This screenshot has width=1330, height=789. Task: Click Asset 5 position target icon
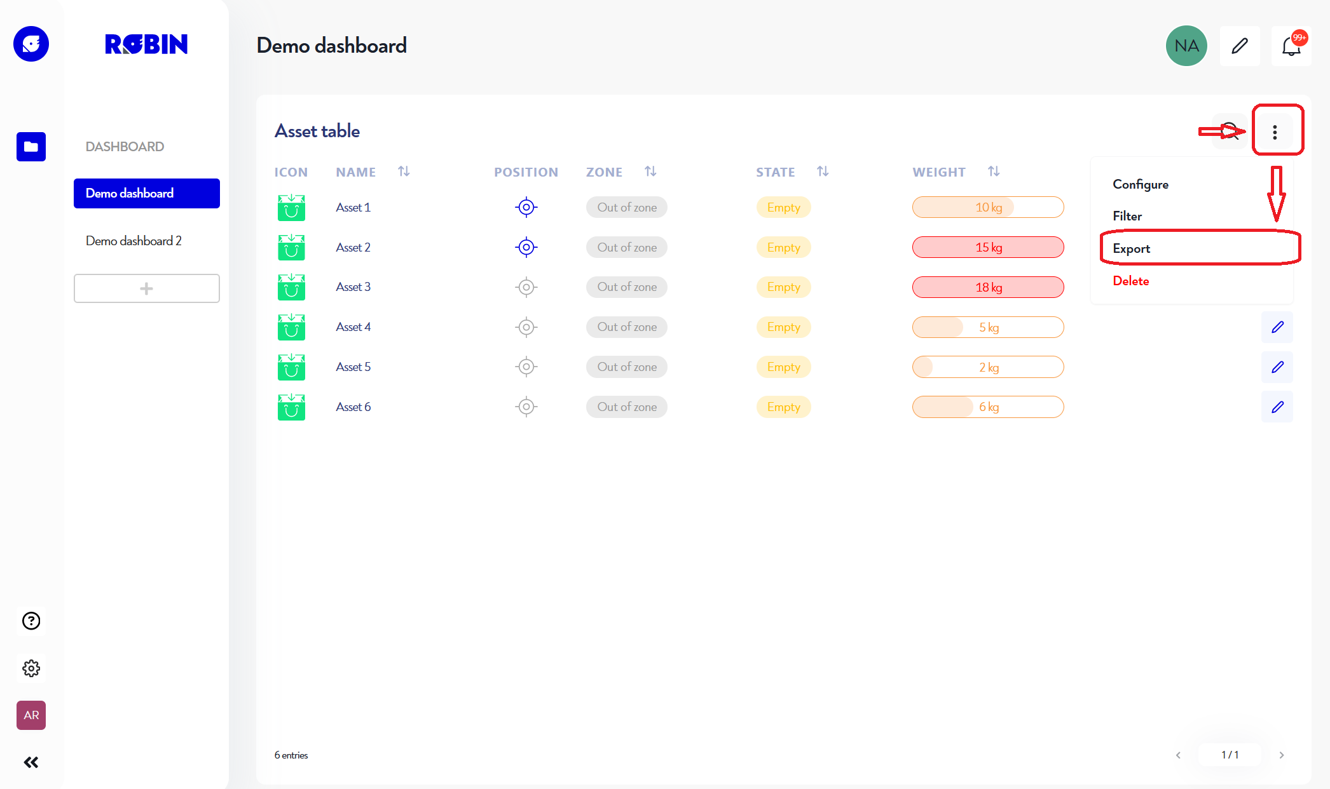(x=526, y=367)
